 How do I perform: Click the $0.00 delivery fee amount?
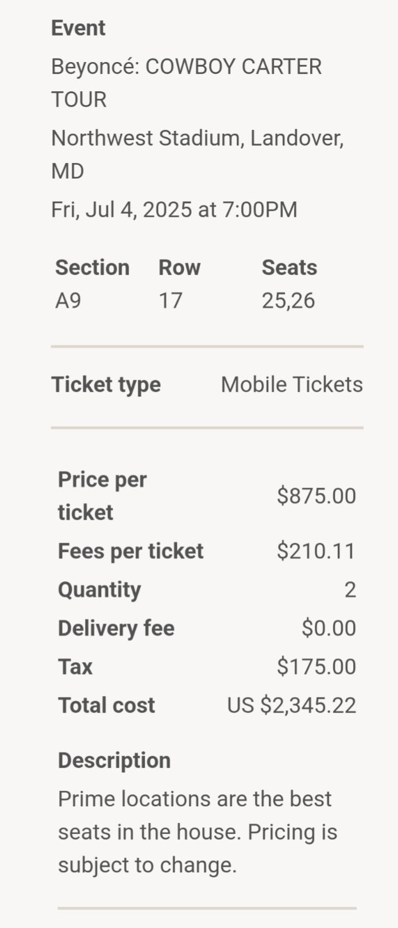pos(329,628)
